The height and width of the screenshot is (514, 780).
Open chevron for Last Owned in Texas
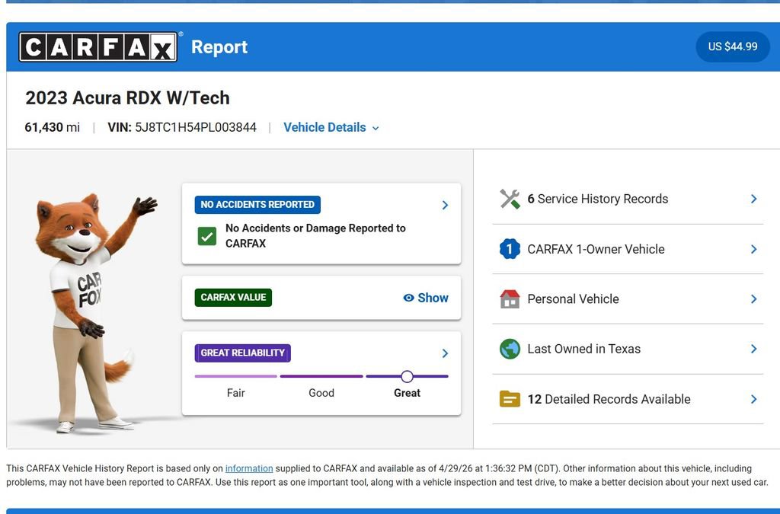click(753, 349)
